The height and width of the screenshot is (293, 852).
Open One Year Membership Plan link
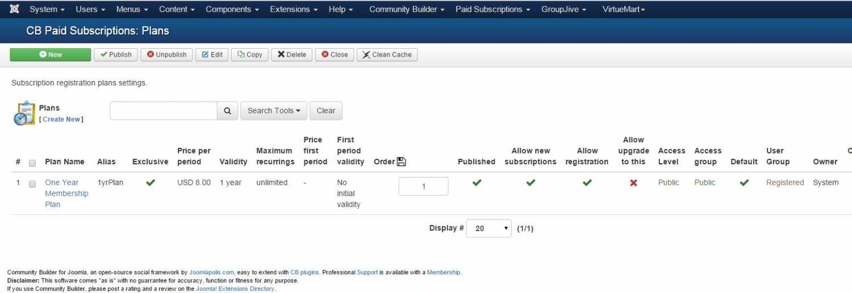pyautogui.click(x=66, y=193)
